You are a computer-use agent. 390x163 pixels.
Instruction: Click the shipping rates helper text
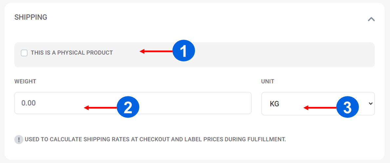click(155, 139)
